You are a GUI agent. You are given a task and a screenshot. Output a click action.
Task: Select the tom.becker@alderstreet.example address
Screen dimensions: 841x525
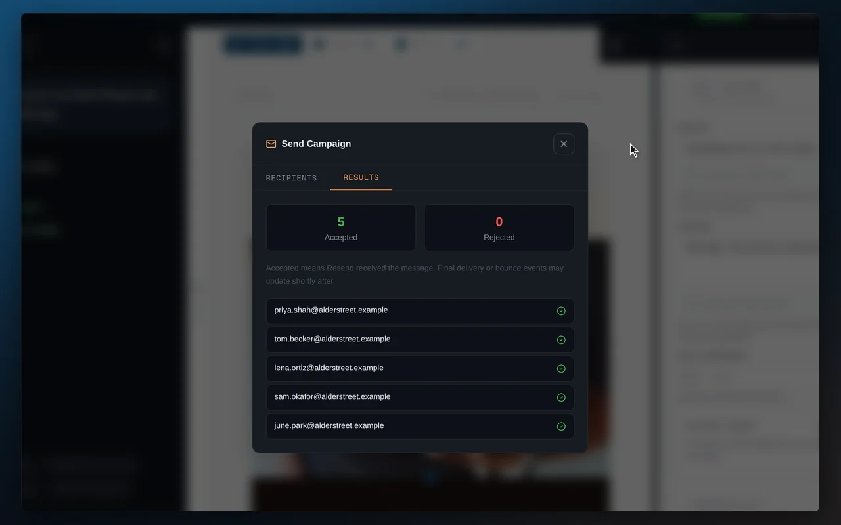332,339
